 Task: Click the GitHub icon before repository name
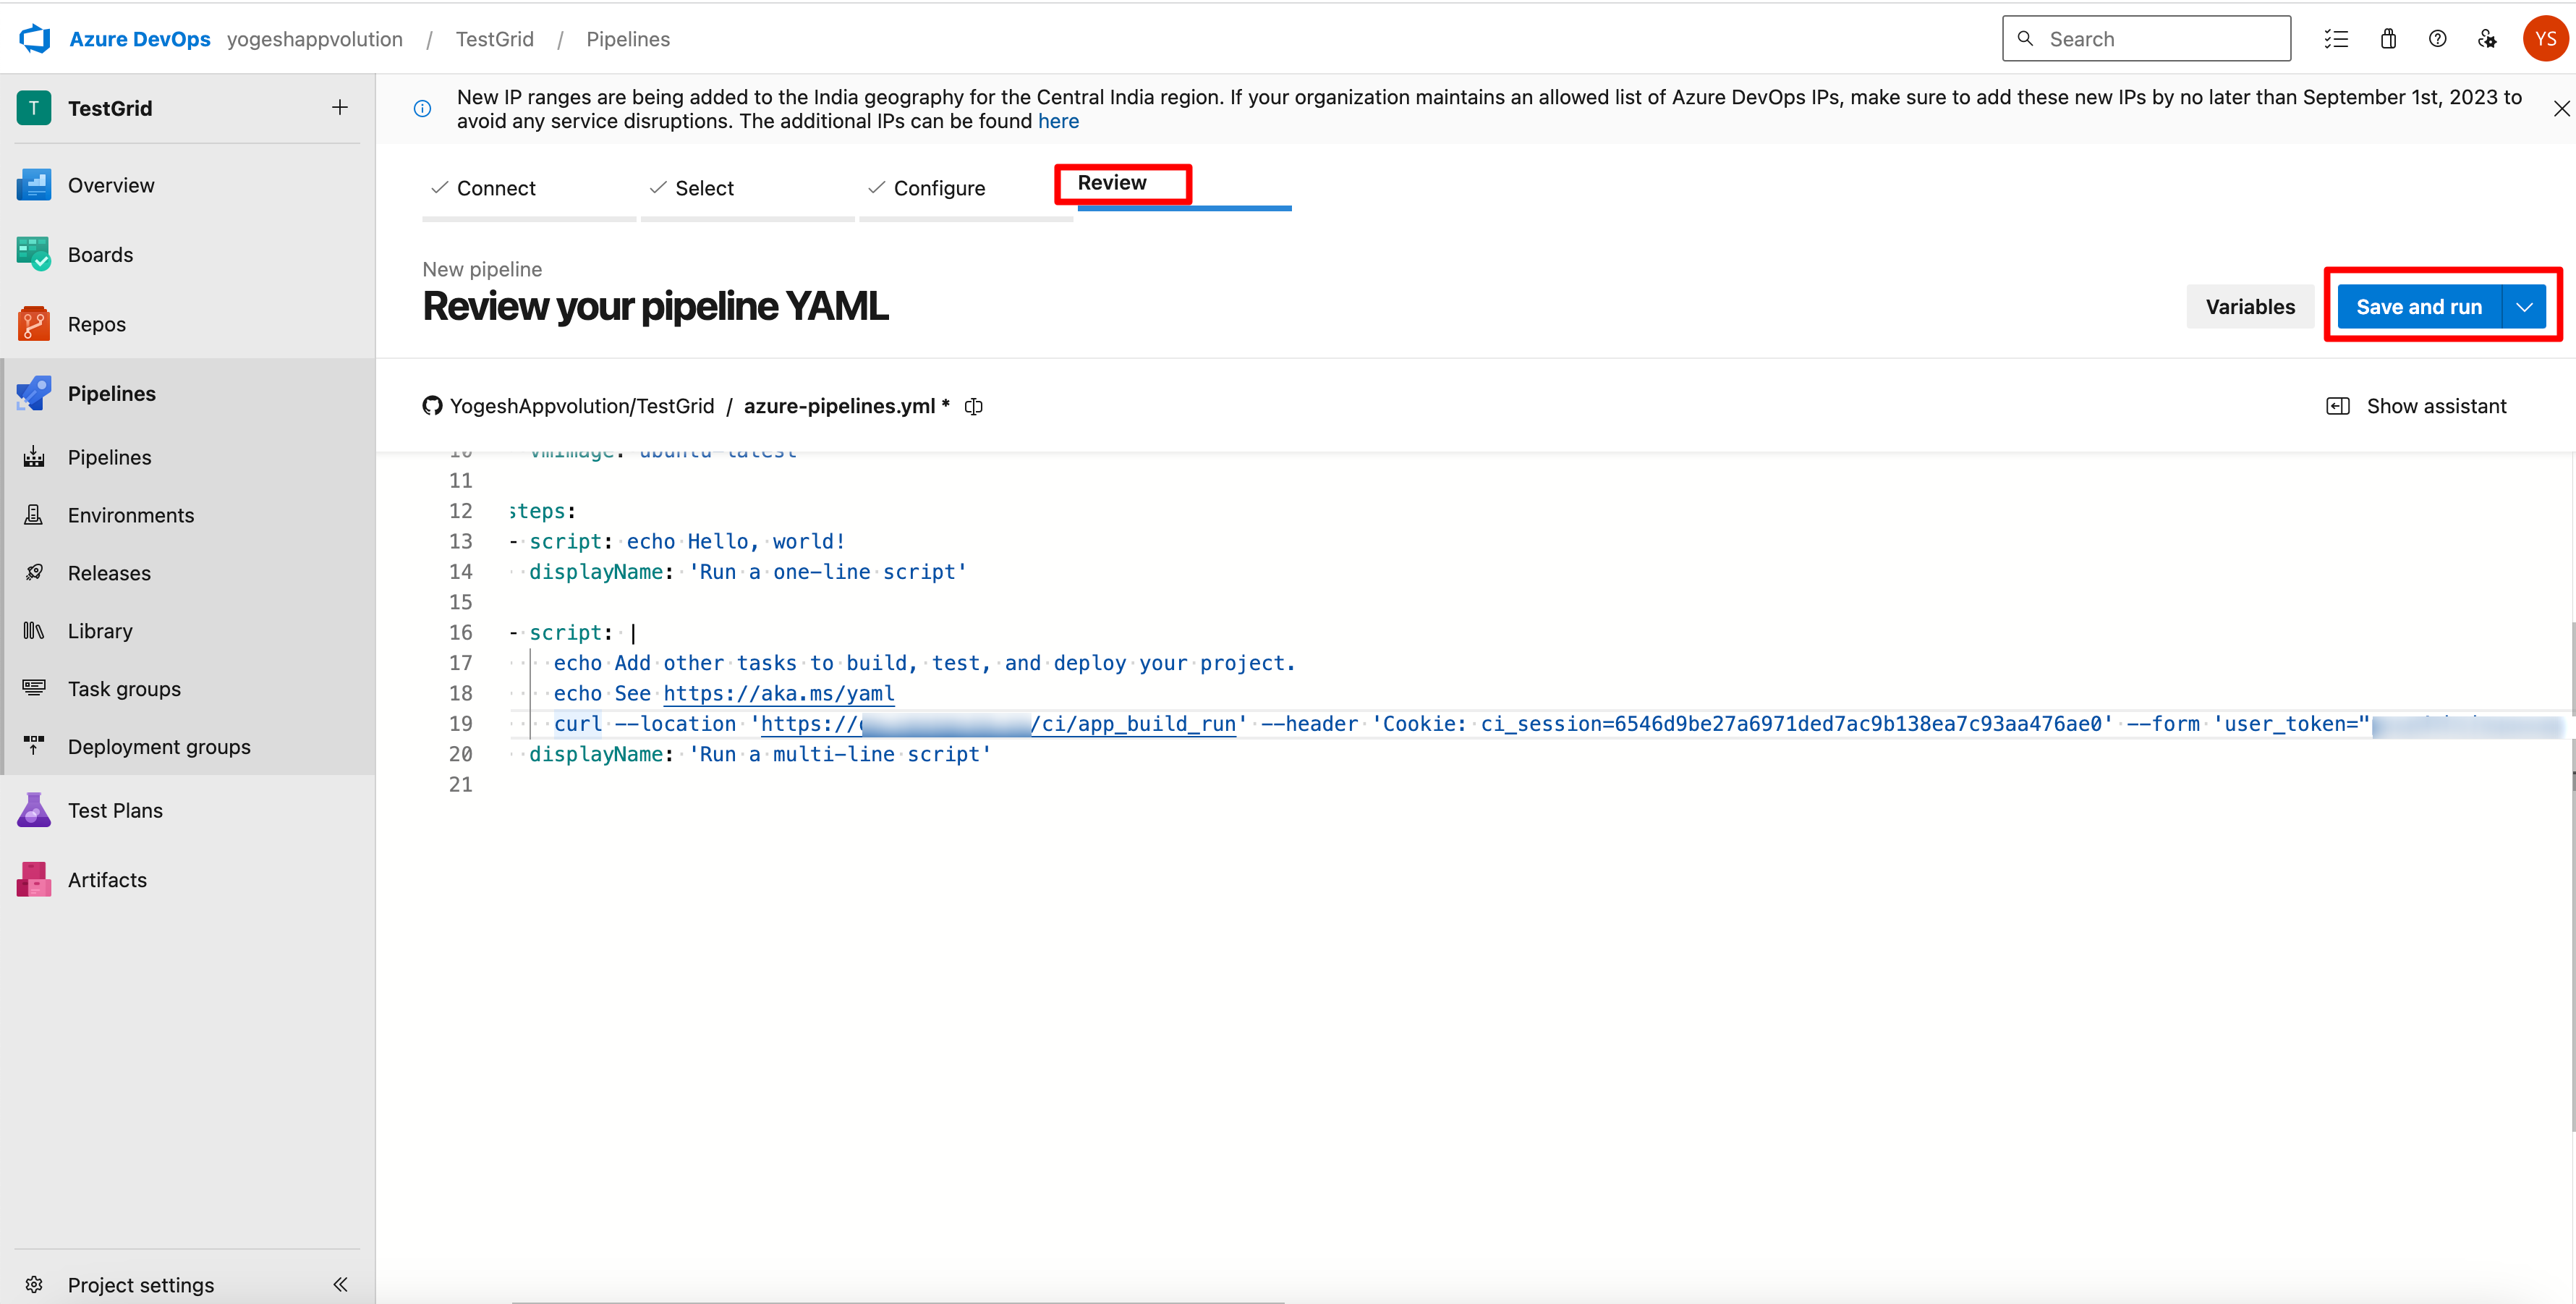tap(432, 406)
